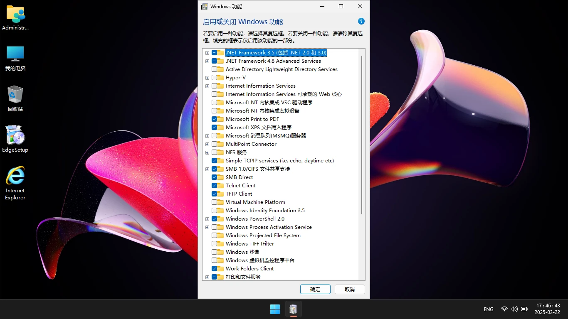The image size is (568, 319).
Task: Click the folder icon beside SMB Direct
Action: click(x=220, y=177)
